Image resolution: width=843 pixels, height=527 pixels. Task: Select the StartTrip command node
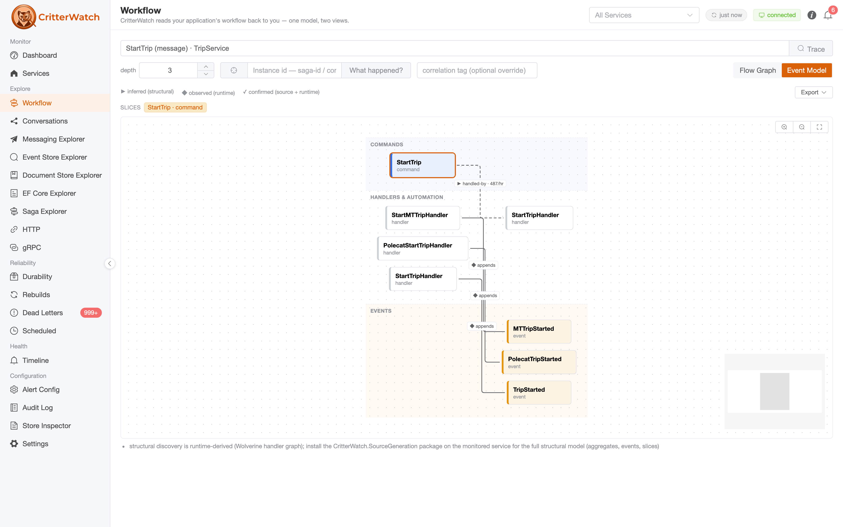(x=423, y=166)
